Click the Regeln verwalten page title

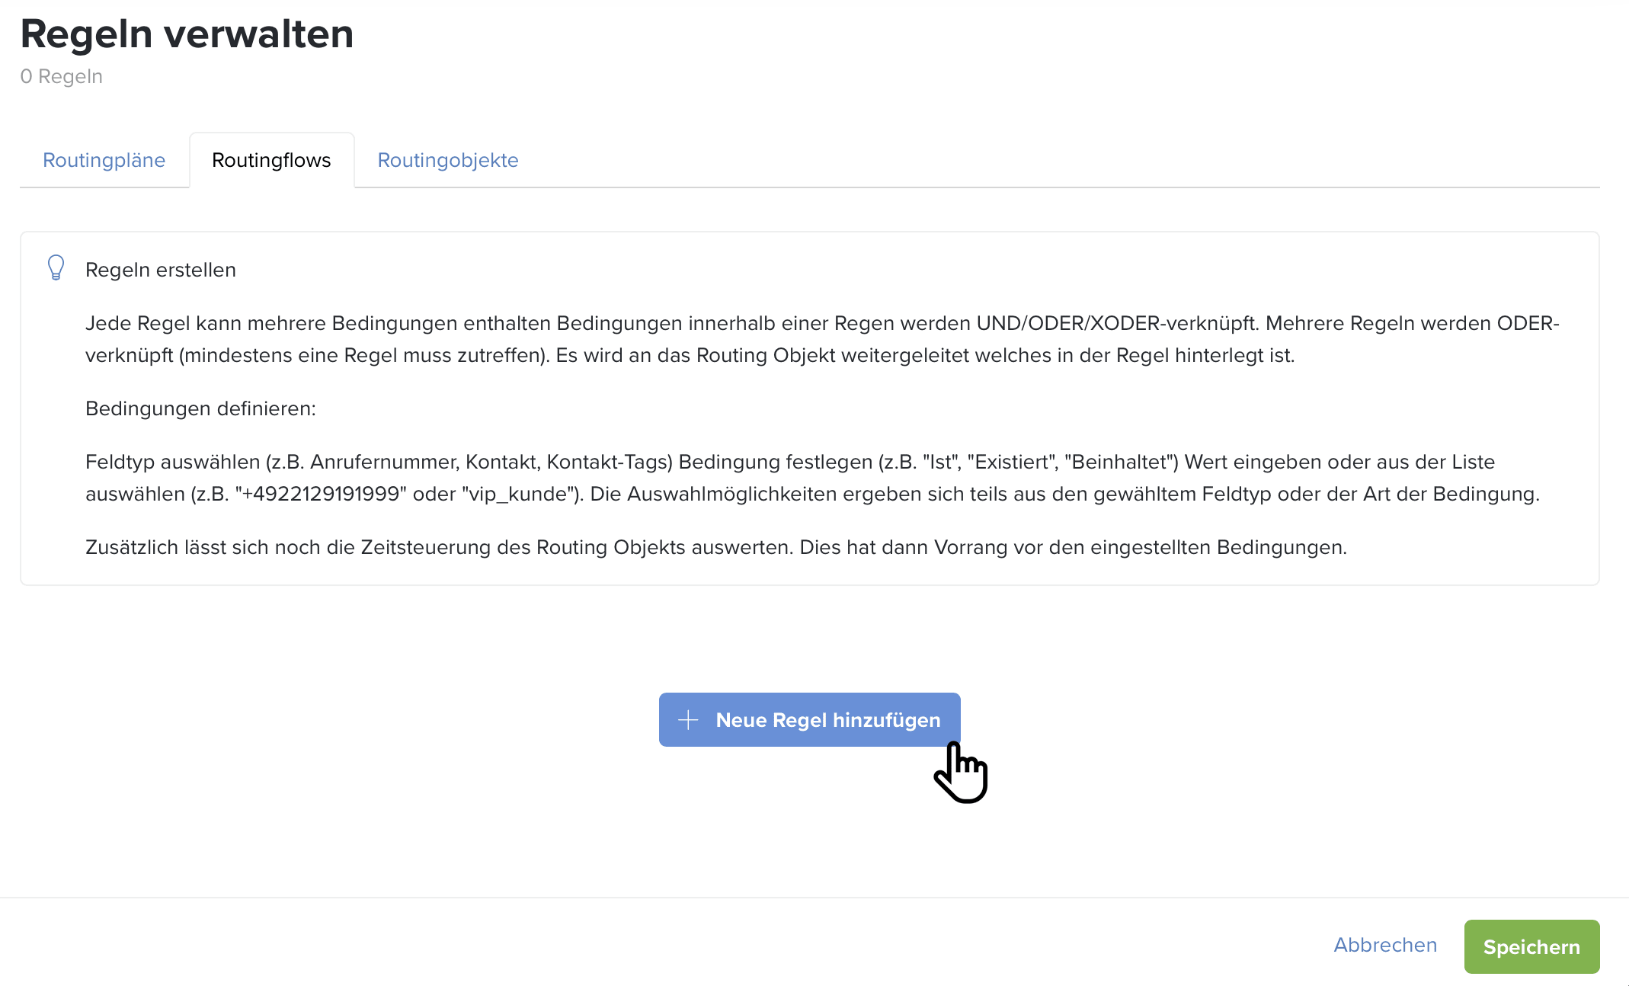[x=187, y=34]
